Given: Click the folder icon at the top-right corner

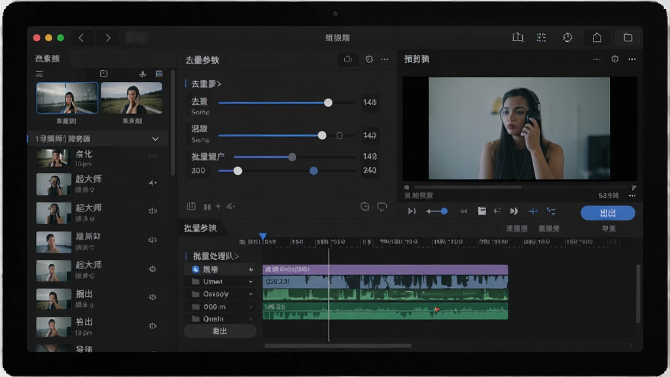Looking at the screenshot, I should pos(627,37).
